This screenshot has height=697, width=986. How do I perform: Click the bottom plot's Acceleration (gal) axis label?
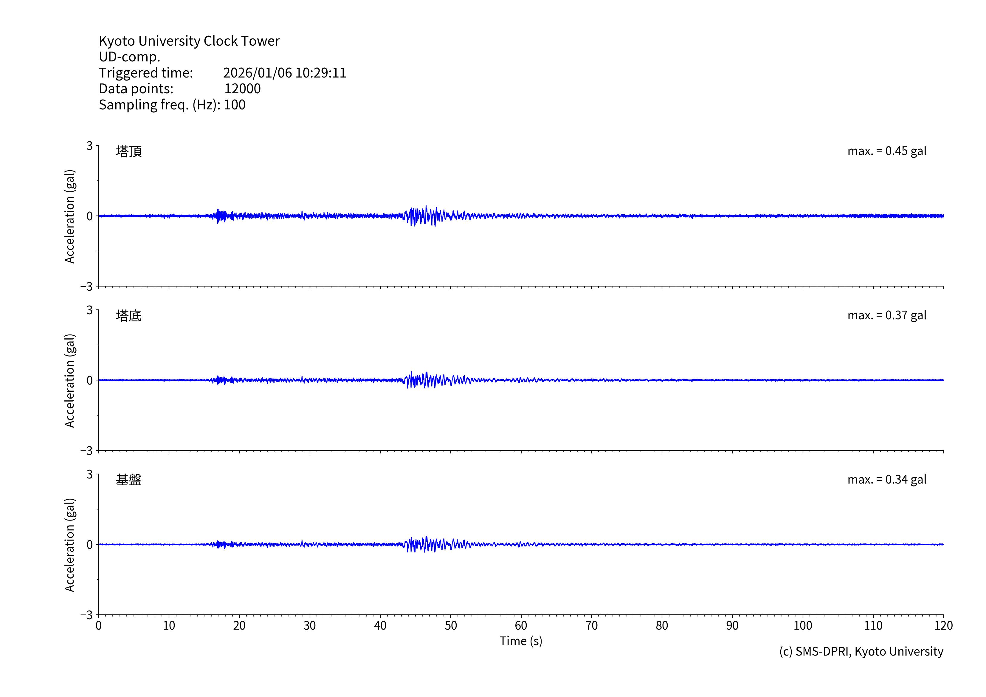coord(69,545)
